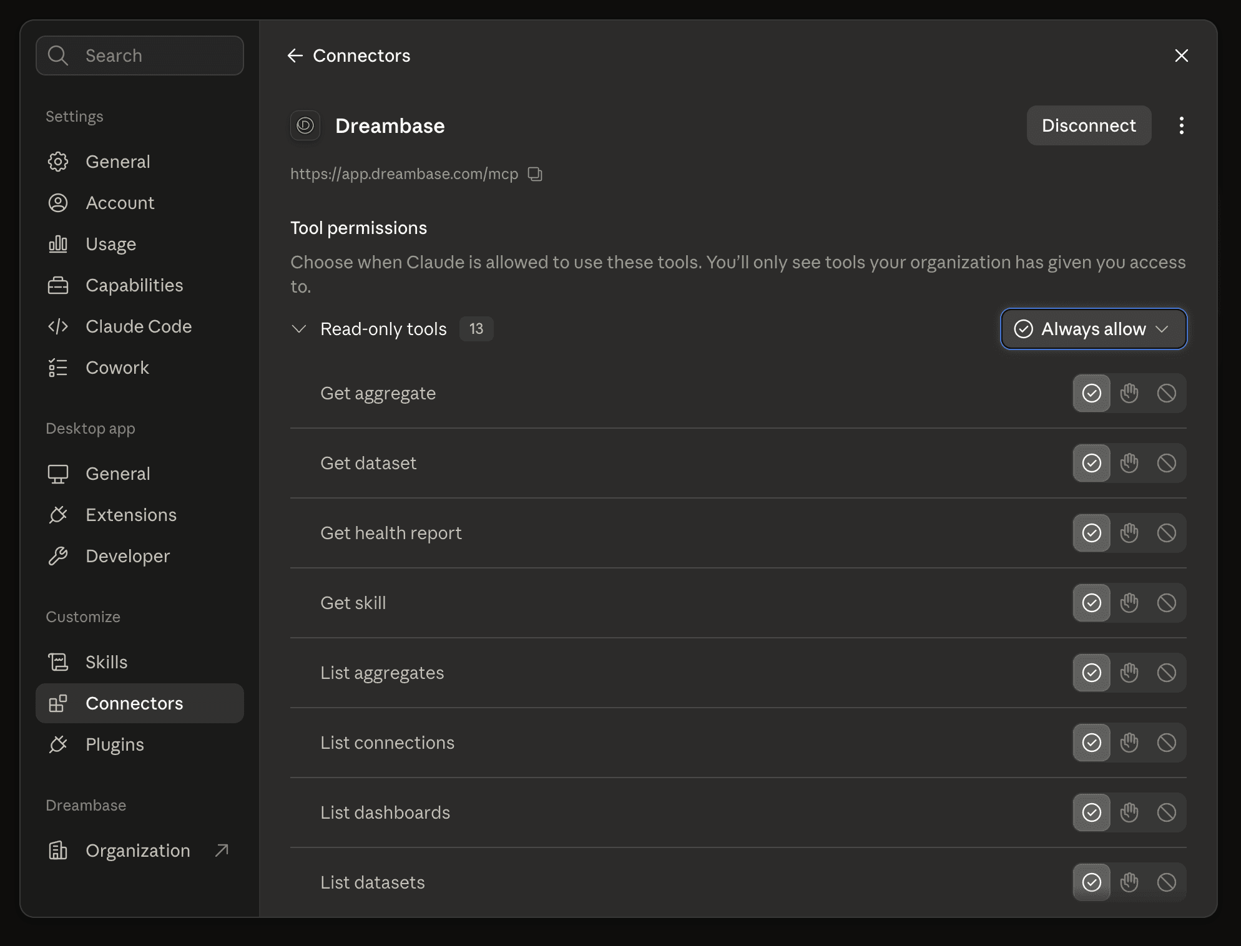
Task: Set Get aggregate to needs approval
Action: (x=1129, y=393)
